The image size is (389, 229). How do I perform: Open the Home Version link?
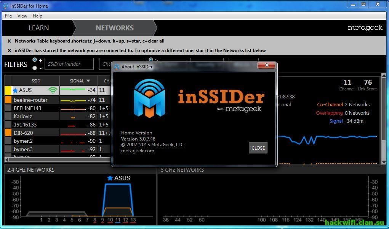tap(136, 133)
